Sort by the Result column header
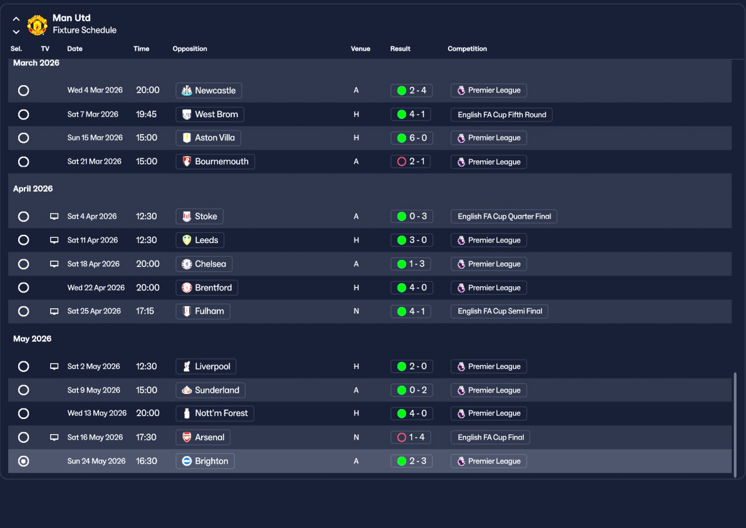 [x=400, y=49]
